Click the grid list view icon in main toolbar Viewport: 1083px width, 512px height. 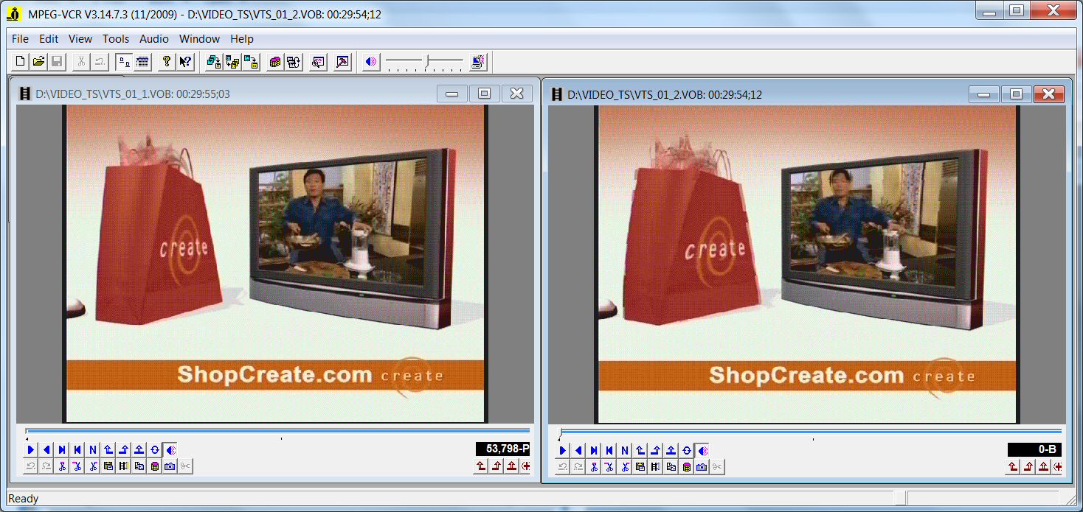coord(142,62)
